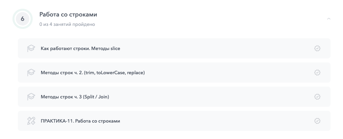Collapse the Работа со строками section chevron

coord(329,19)
